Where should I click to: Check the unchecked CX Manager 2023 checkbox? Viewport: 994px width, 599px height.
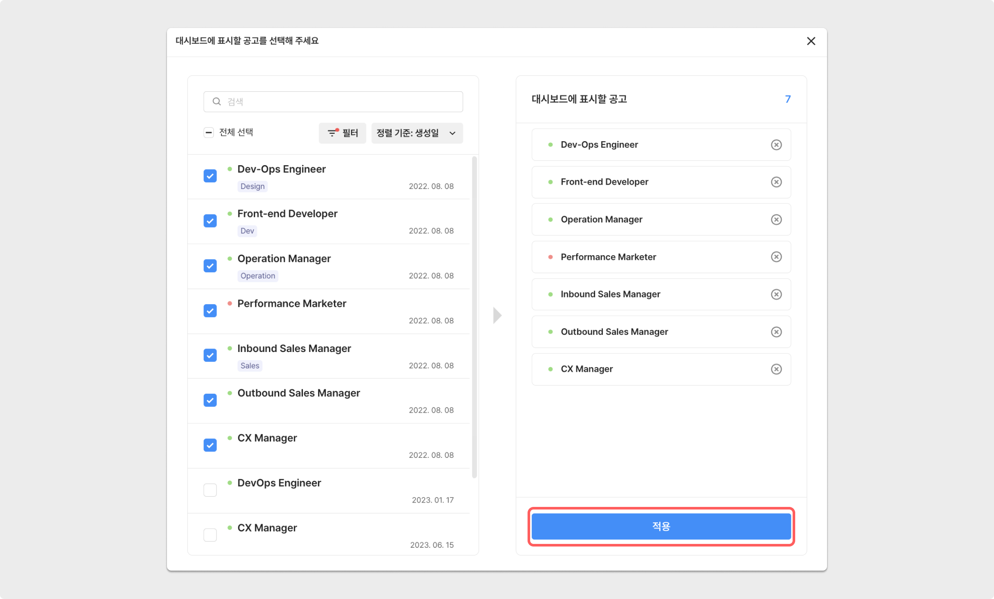click(210, 535)
